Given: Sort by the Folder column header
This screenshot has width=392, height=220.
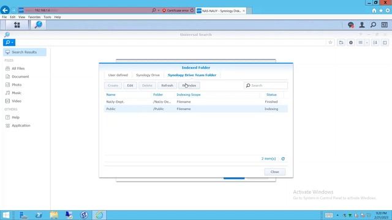Looking at the screenshot, I should pos(158,95).
